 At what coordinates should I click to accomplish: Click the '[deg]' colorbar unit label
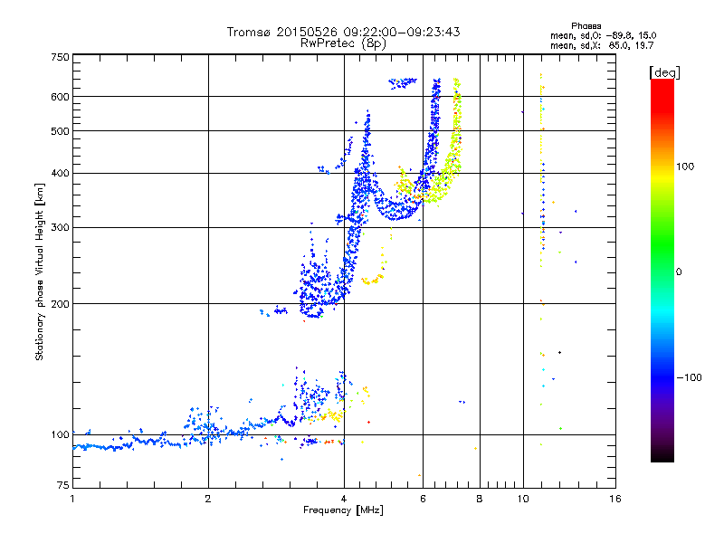[x=664, y=73]
